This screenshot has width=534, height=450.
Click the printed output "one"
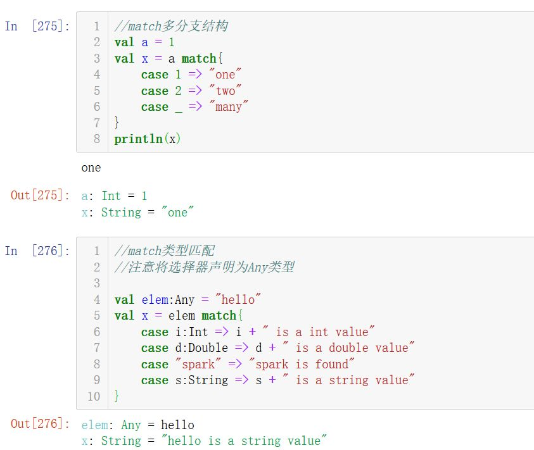click(x=91, y=168)
